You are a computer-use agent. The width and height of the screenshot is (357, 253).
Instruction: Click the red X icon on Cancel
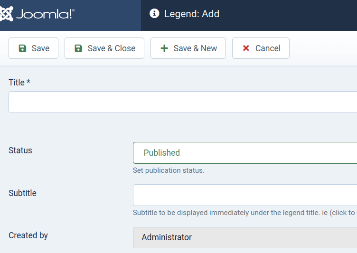246,48
